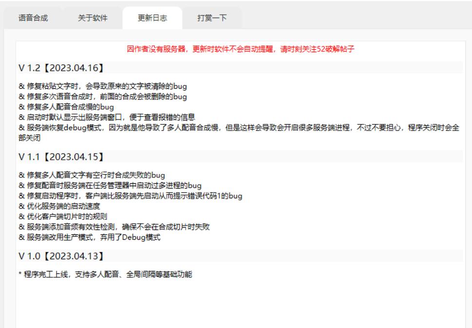Click the V 1.0【2023.04.13】 version heading

pyautogui.click(x=61, y=256)
